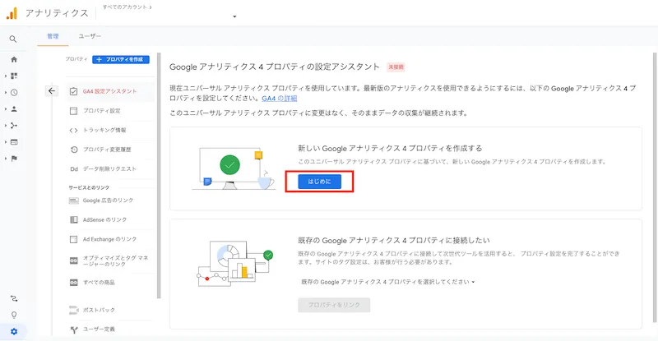Click the 未接続 status badge

pos(396,67)
